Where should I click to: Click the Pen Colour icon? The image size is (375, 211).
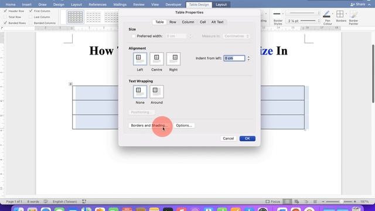(326, 14)
